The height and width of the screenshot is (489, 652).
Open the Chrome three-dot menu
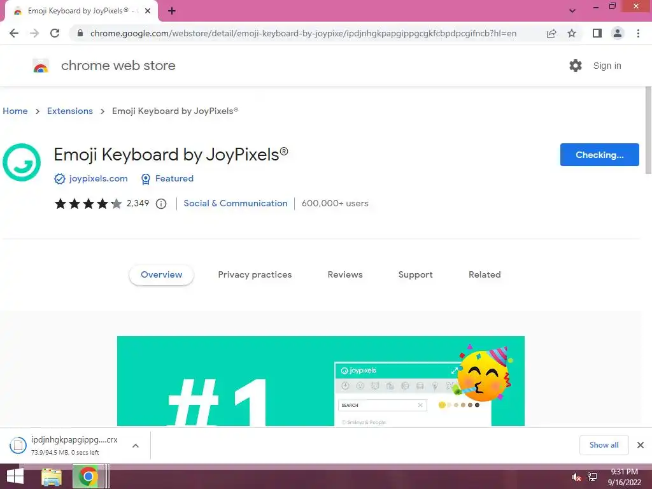[x=638, y=33]
